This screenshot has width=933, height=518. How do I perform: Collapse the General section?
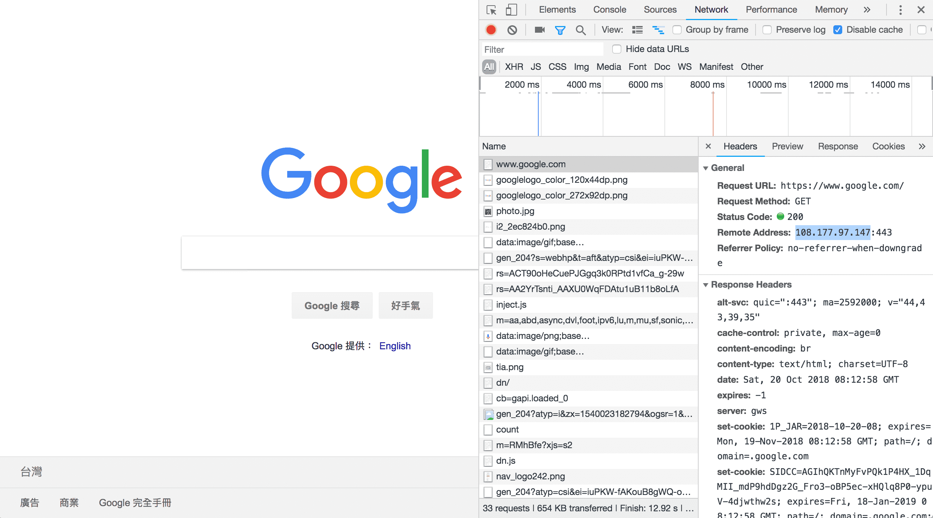706,168
